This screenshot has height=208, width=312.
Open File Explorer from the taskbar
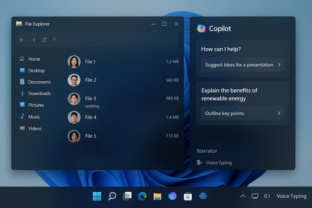pyautogui.click(x=158, y=196)
